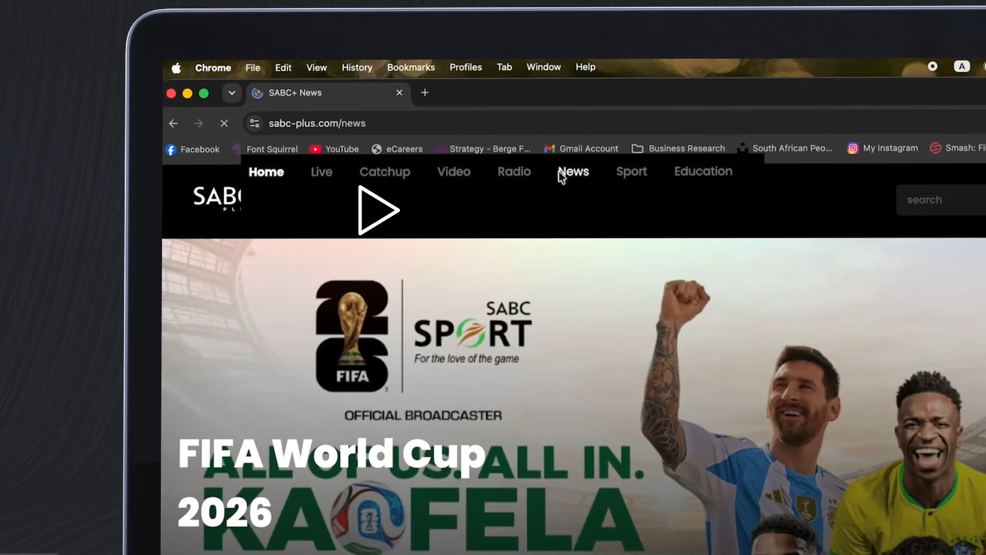Click the FIFA 26 trophy logo

pos(352,336)
